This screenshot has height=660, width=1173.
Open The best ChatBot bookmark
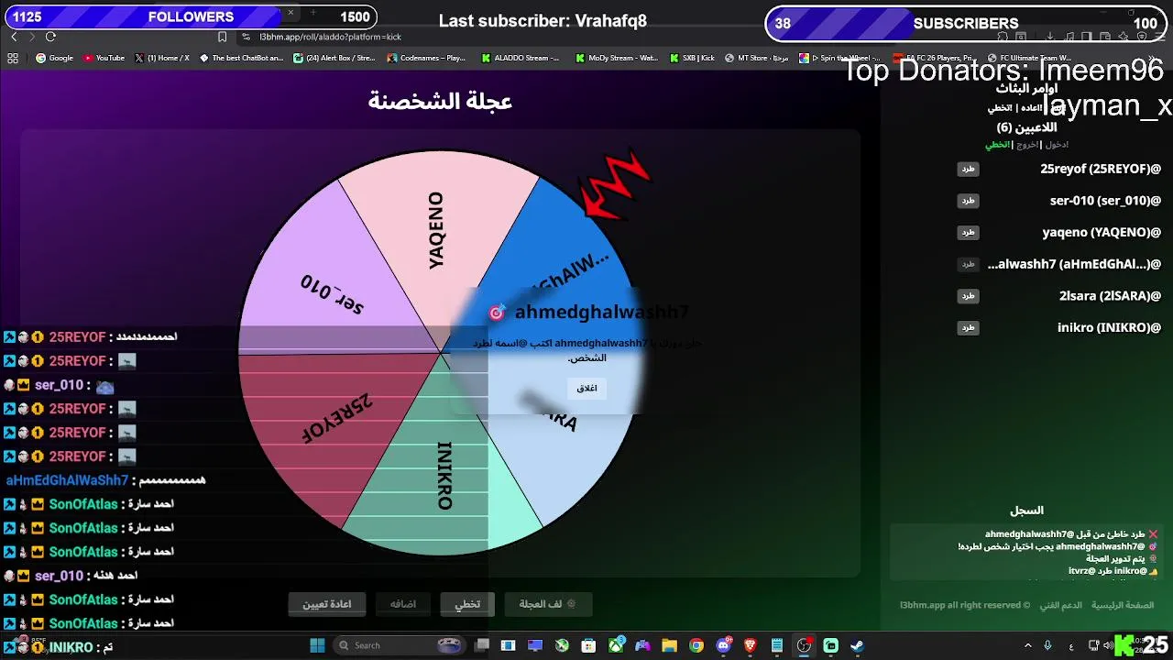click(x=242, y=58)
